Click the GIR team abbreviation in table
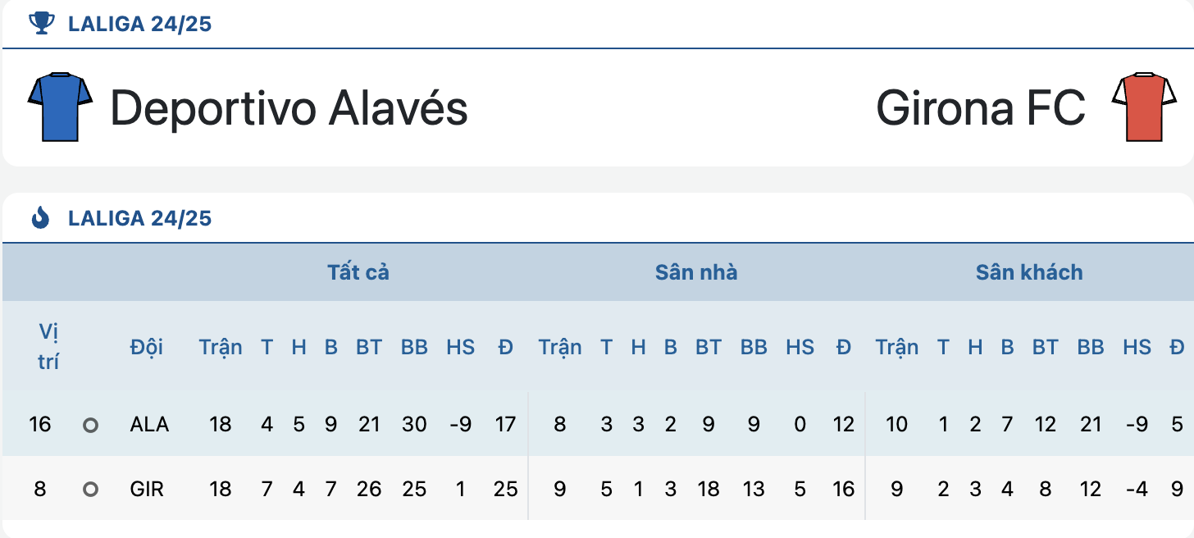 pos(147,490)
